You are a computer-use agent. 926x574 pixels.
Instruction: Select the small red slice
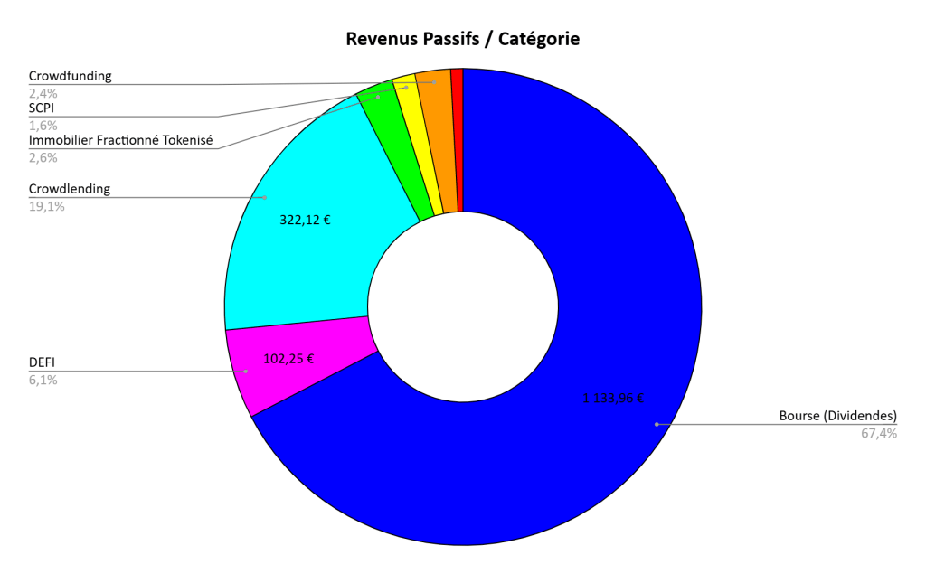point(457,140)
